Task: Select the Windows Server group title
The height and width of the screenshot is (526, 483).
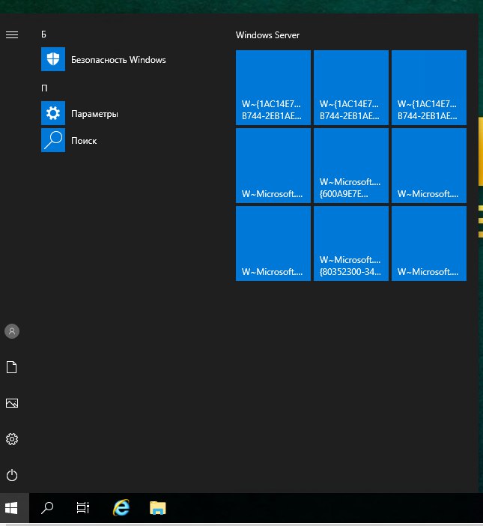Action: (x=267, y=35)
